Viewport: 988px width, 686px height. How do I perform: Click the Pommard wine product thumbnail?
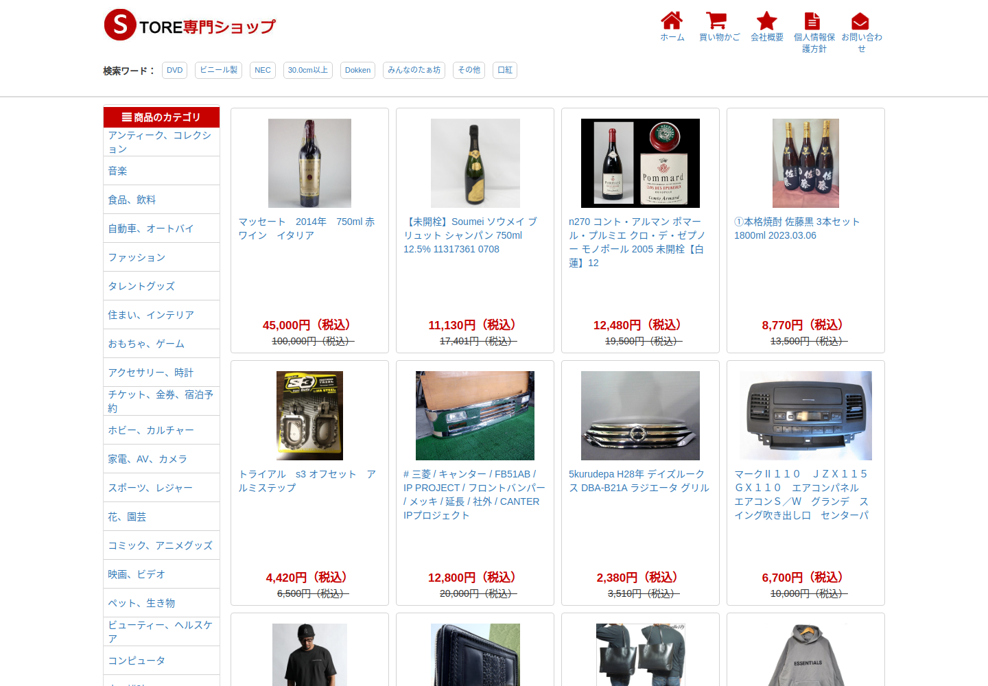(640, 163)
